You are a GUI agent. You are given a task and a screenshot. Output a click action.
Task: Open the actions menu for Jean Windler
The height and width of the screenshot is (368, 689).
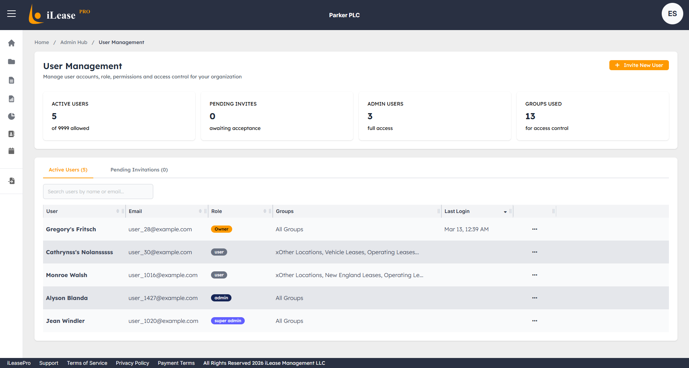(534, 321)
